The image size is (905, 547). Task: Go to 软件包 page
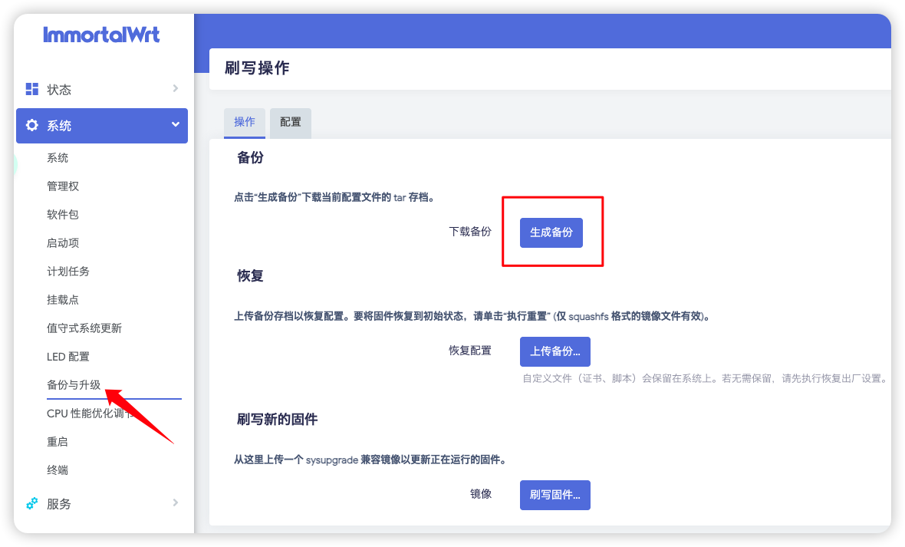63,215
